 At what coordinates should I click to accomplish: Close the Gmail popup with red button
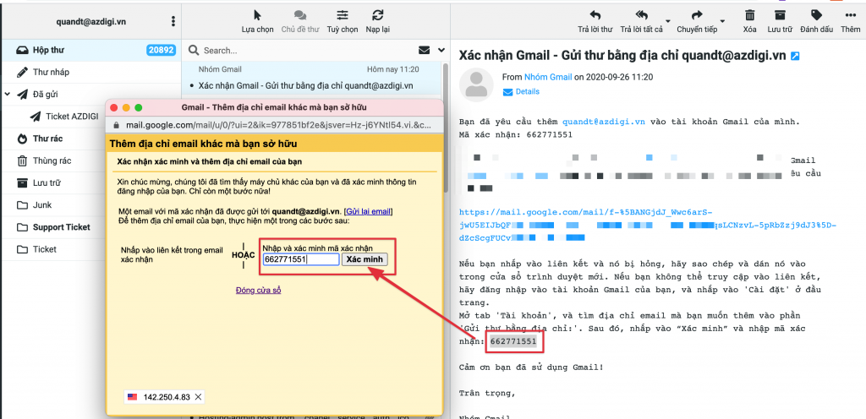point(114,107)
